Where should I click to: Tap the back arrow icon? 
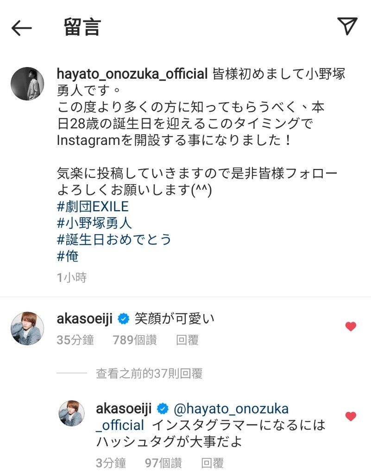(21, 28)
